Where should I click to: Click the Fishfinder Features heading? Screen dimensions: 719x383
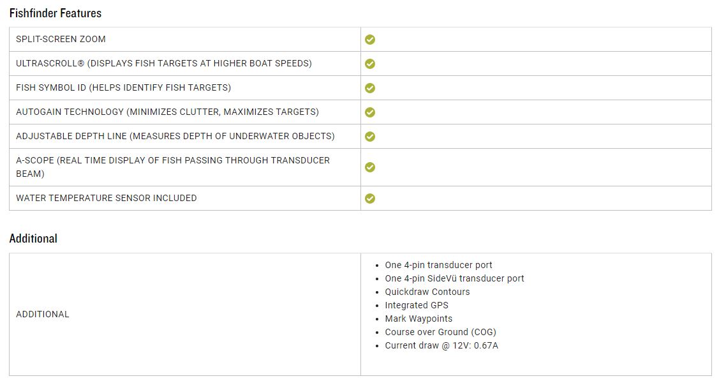click(56, 13)
